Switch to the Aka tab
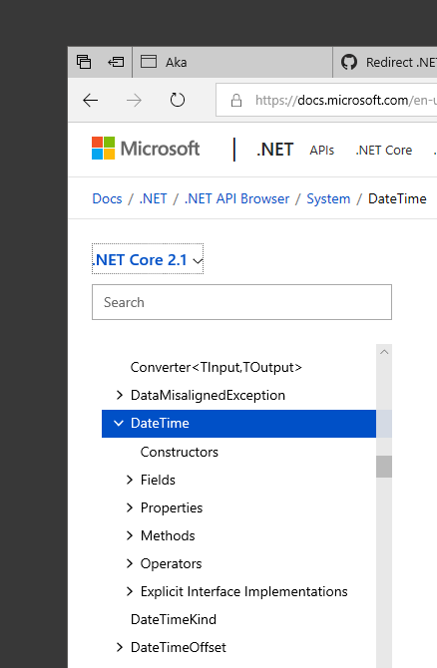This screenshot has height=668, width=437. click(232, 62)
